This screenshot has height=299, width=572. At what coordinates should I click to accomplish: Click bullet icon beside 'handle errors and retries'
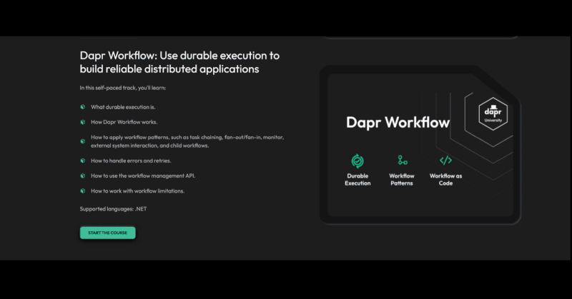tap(83, 161)
